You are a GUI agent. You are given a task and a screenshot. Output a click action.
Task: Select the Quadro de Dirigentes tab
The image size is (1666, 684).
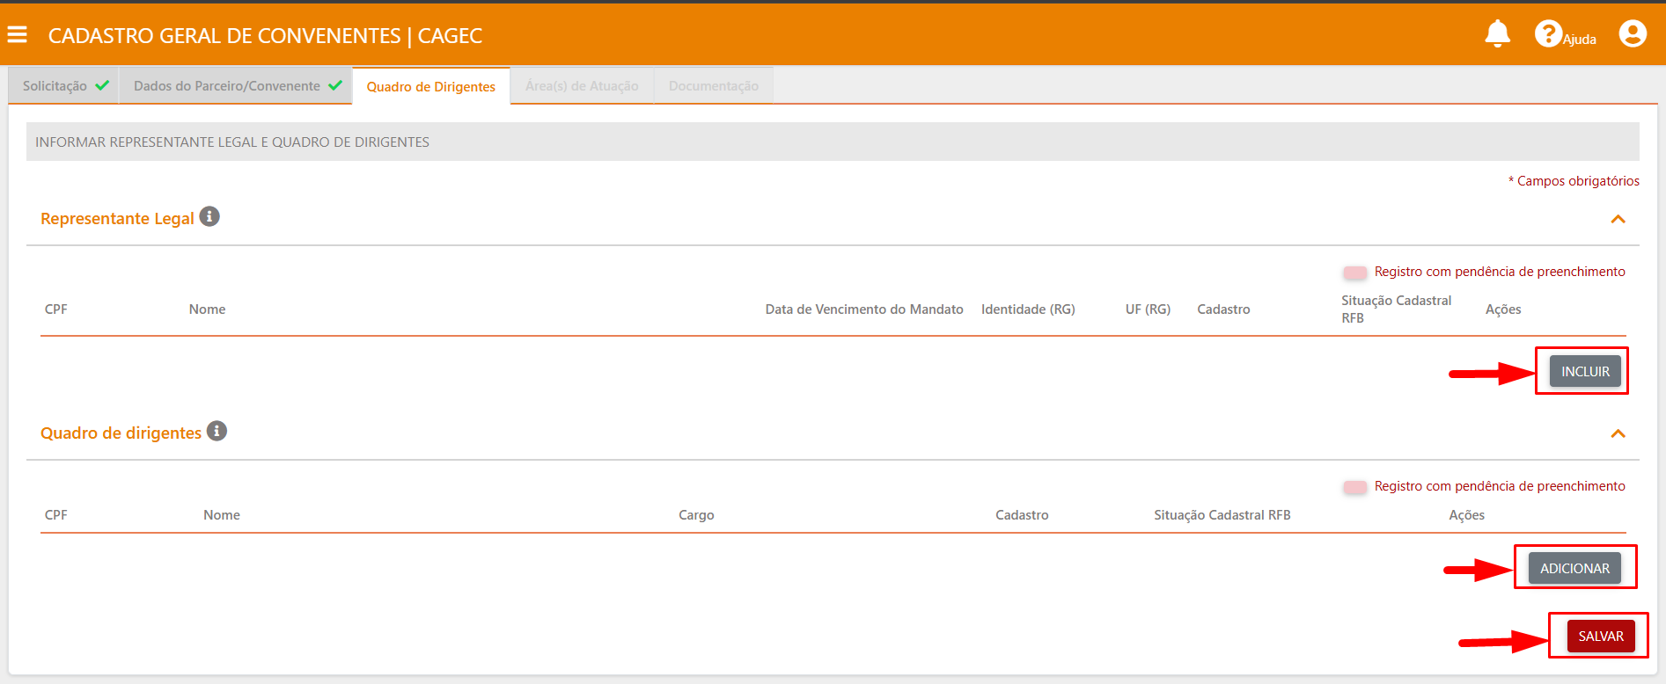pyautogui.click(x=431, y=87)
